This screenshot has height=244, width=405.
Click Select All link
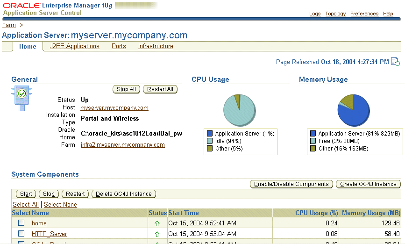pyautogui.click(x=26, y=204)
